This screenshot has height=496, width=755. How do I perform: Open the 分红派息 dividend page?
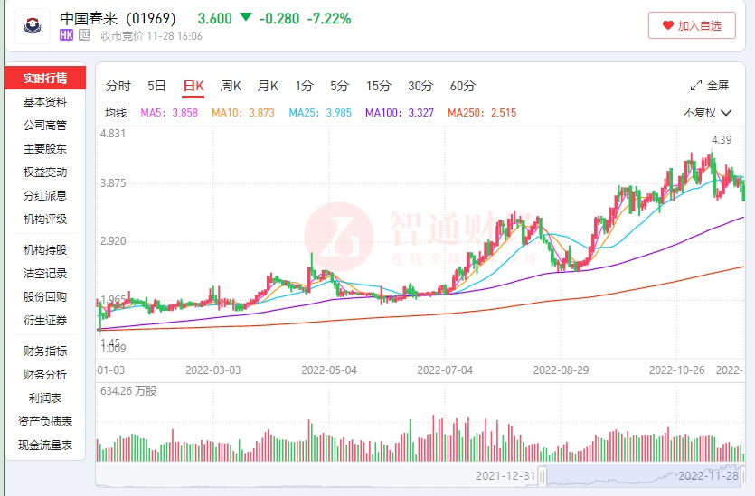(45, 196)
